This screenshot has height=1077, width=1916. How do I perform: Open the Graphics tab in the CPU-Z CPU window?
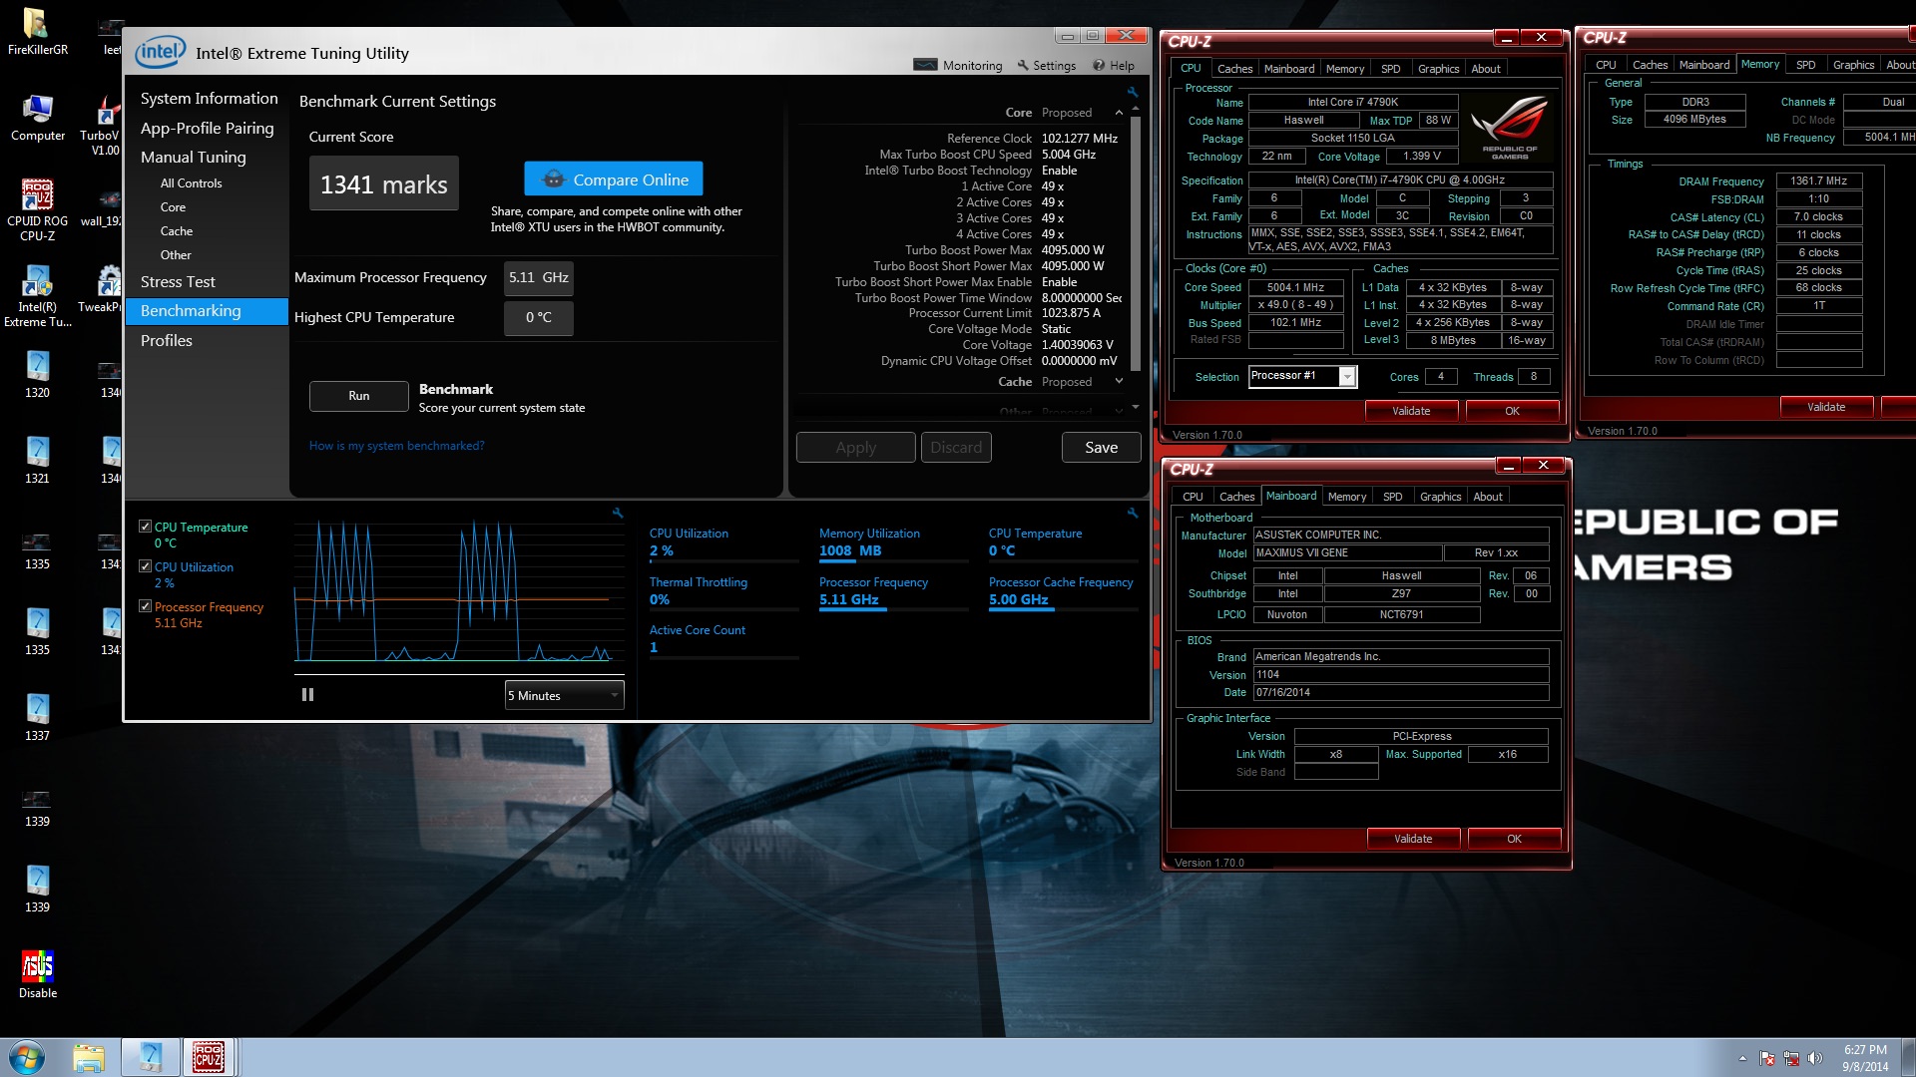pyautogui.click(x=1438, y=69)
